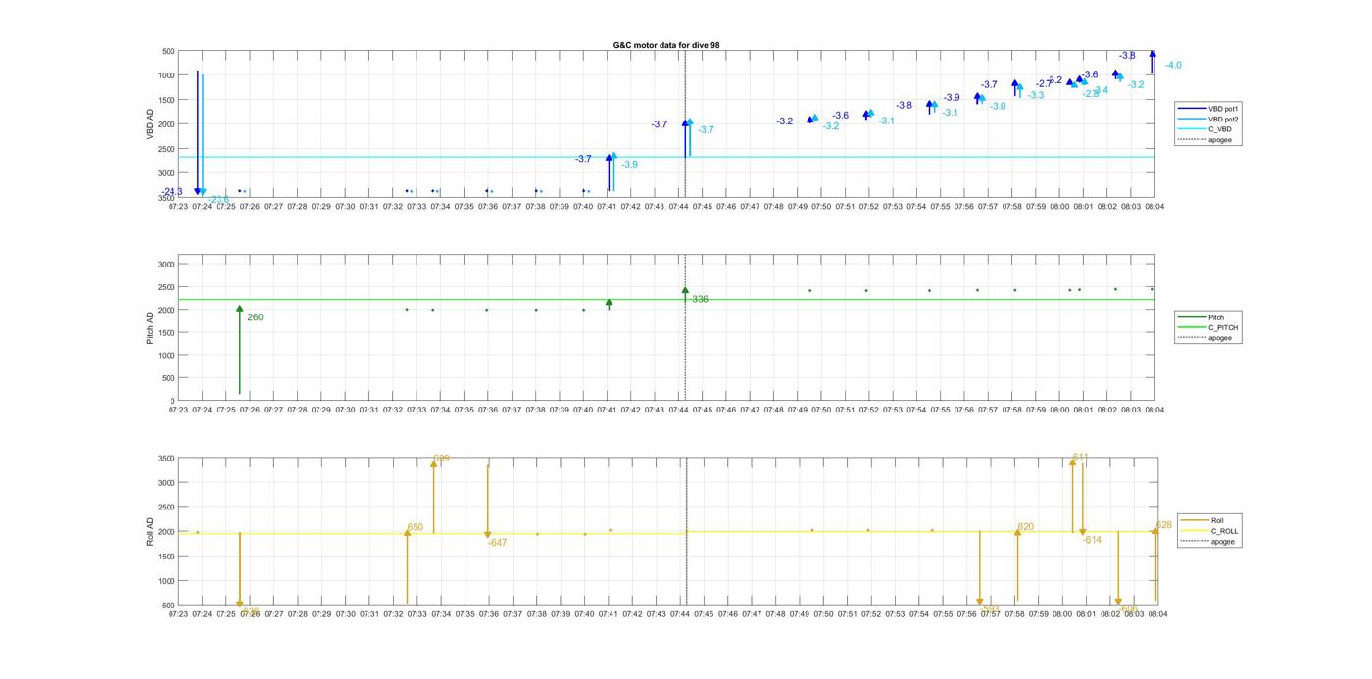Click the '628' roll data label
This screenshot has height=679, width=1372.
pyautogui.click(x=1163, y=525)
